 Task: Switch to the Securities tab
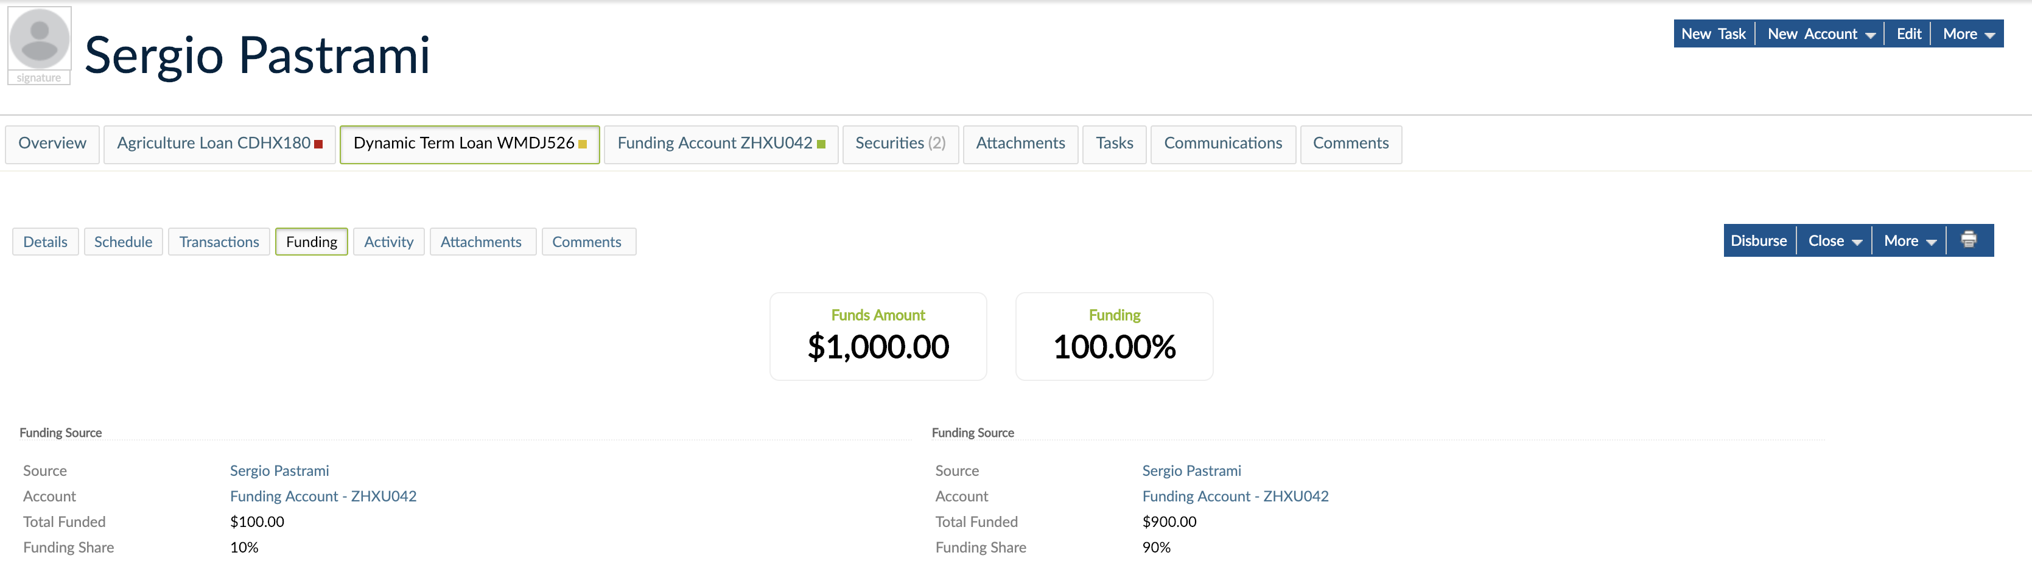(x=900, y=144)
